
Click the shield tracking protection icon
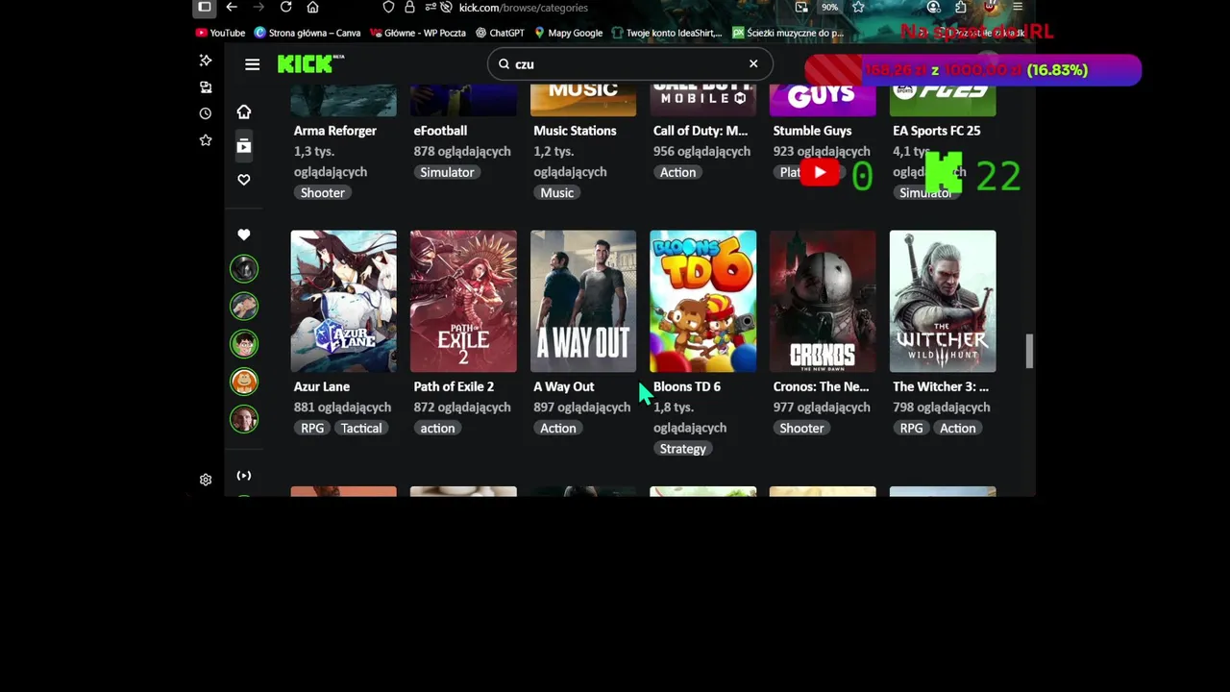coord(388,7)
